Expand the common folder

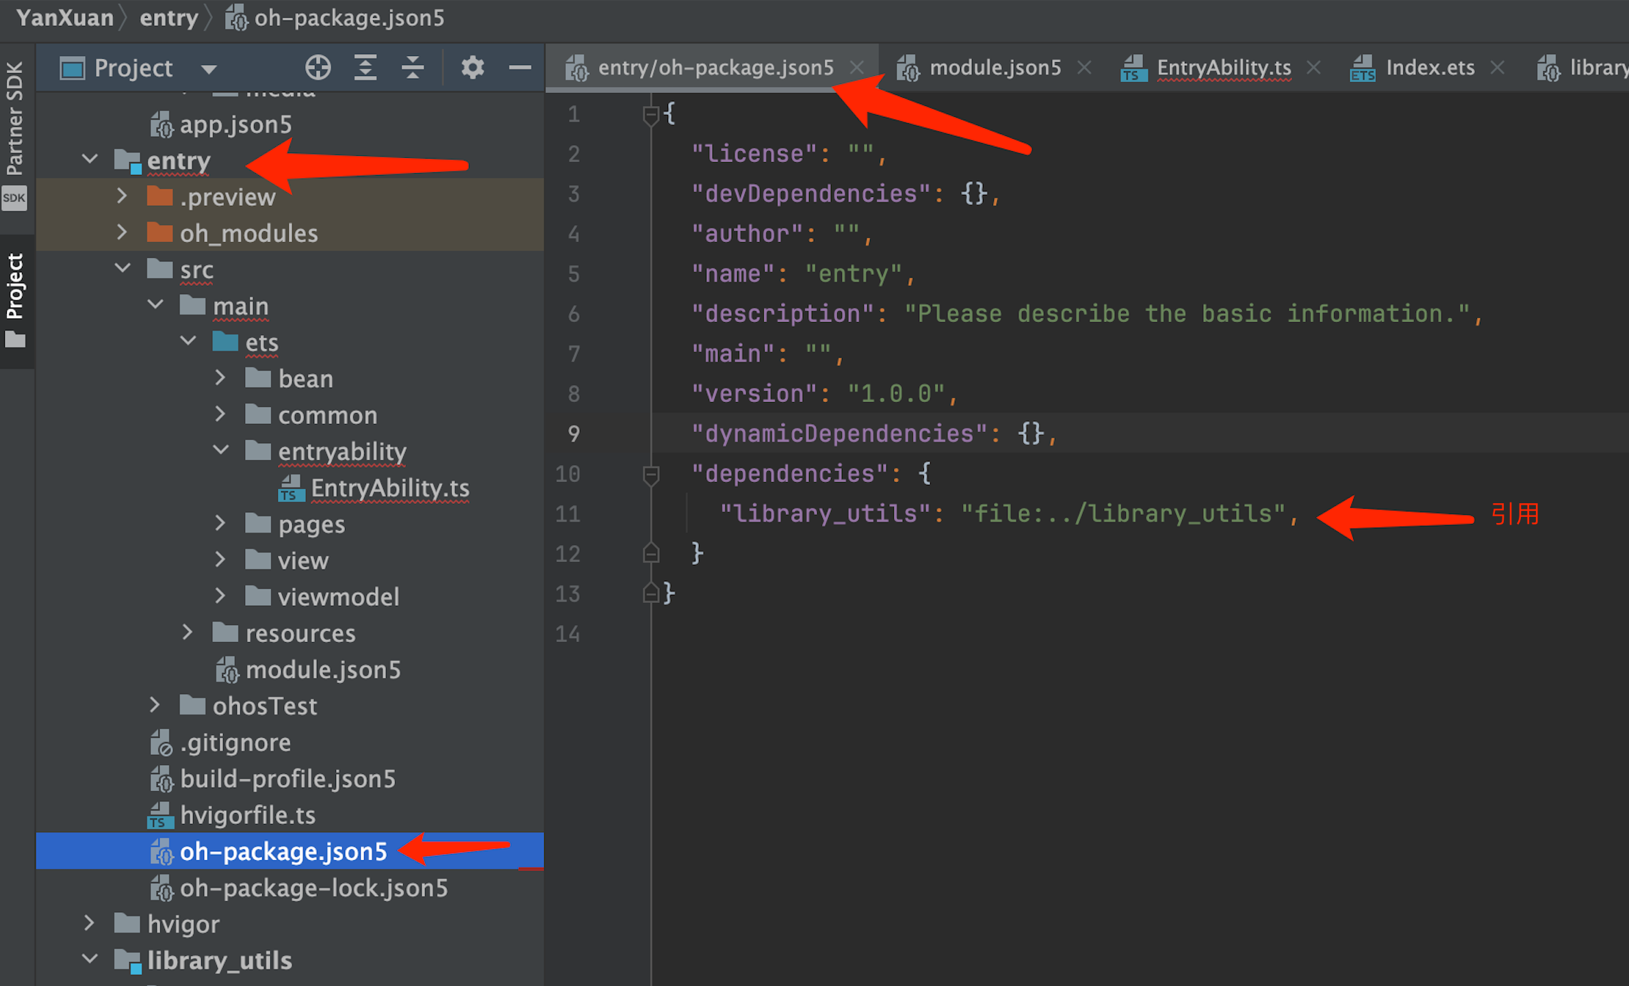[x=220, y=414]
